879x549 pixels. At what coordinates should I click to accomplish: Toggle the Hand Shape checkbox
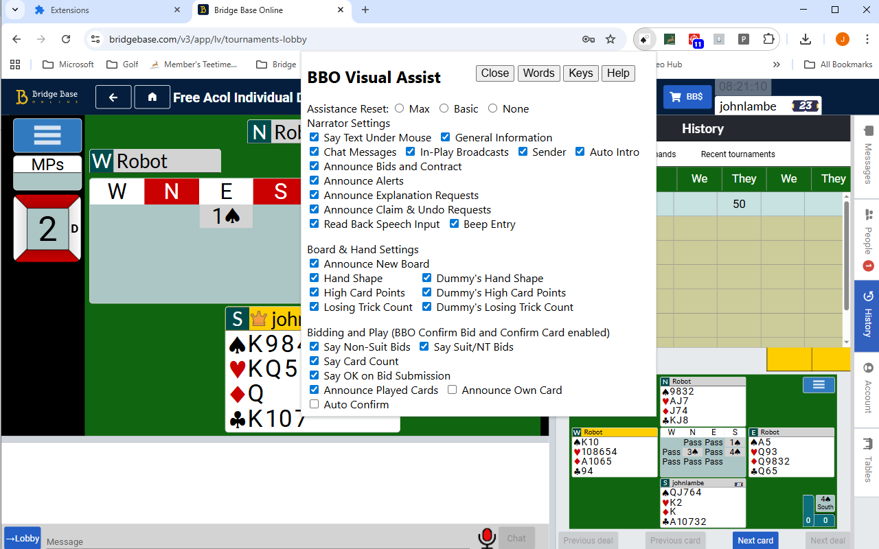coord(314,278)
